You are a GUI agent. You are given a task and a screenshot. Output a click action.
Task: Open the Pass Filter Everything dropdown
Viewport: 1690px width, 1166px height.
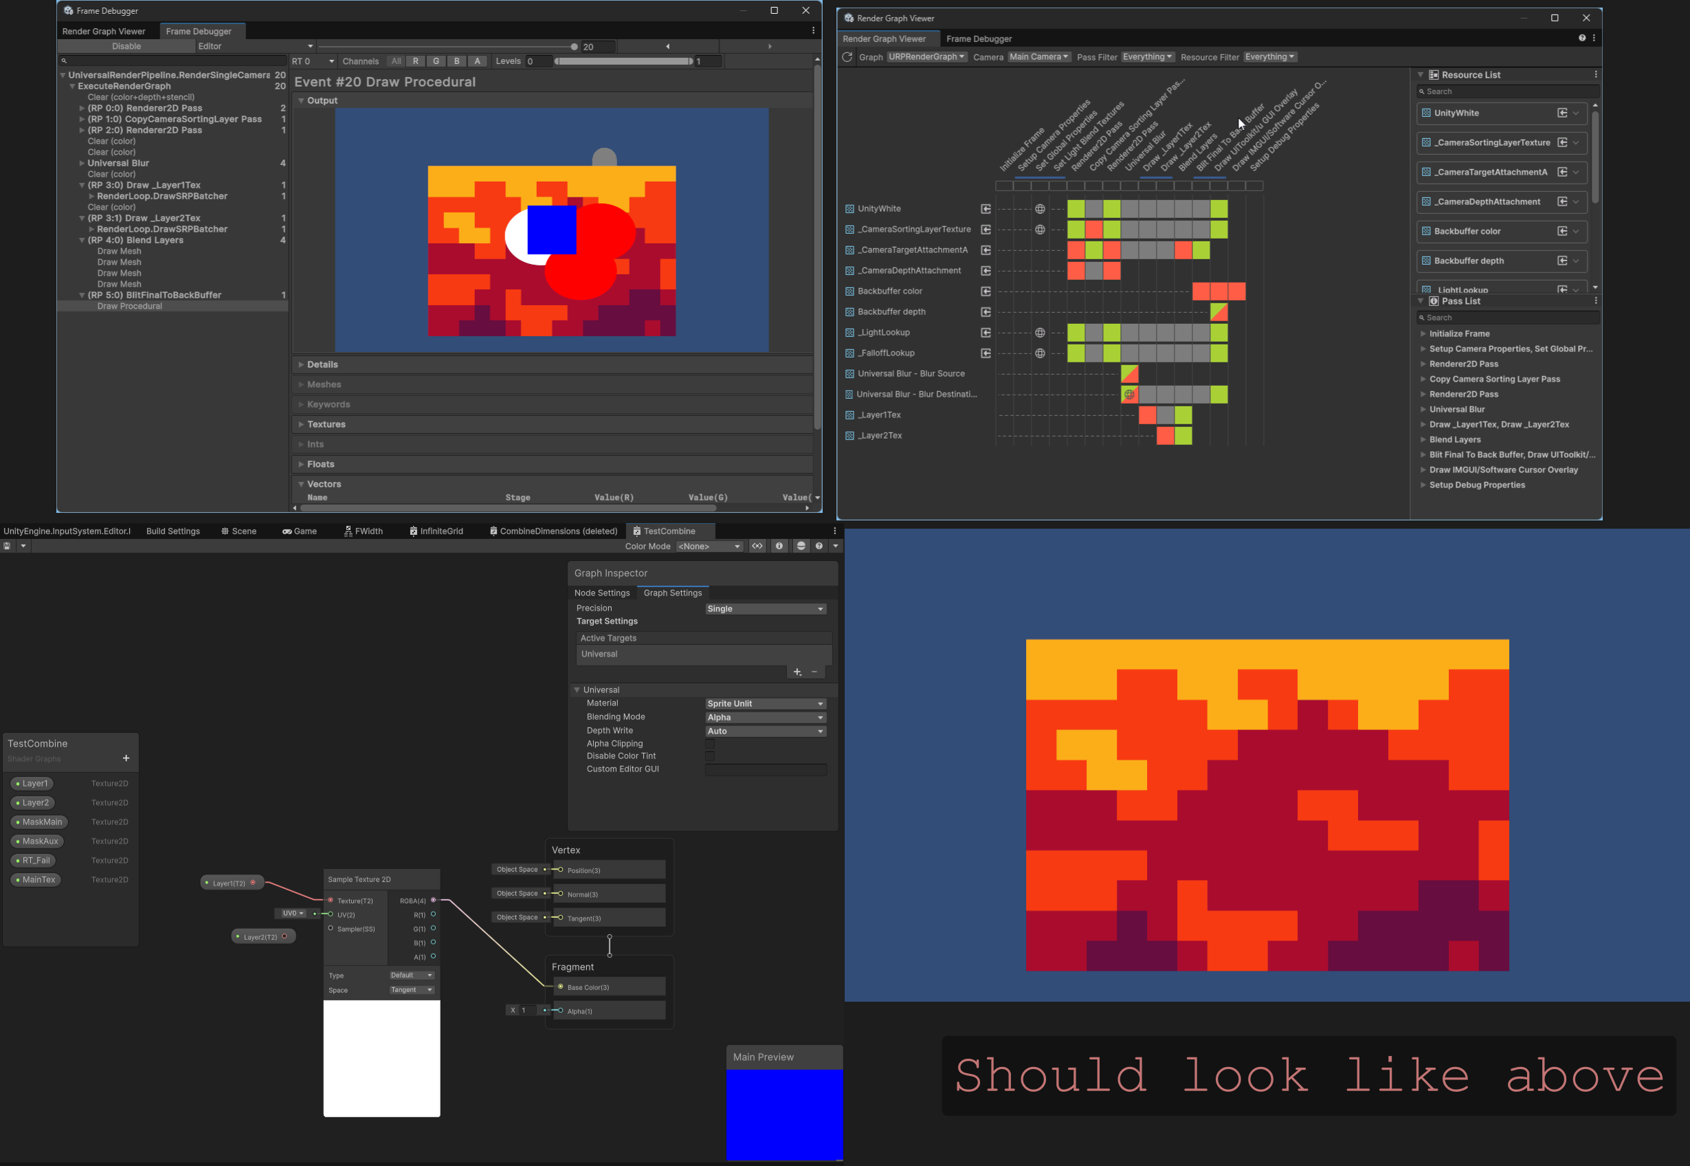coord(1148,57)
